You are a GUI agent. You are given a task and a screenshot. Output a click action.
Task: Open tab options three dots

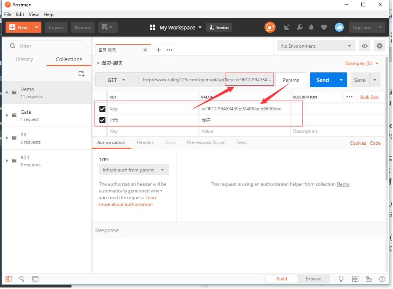coord(169,50)
